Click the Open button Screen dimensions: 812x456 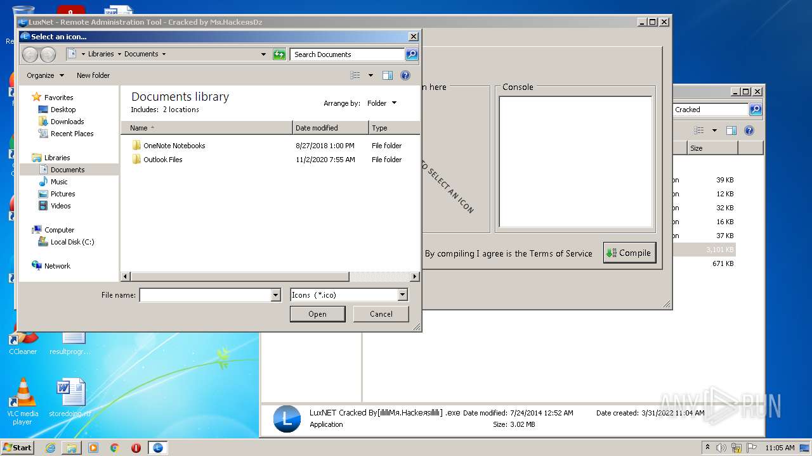(x=317, y=314)
